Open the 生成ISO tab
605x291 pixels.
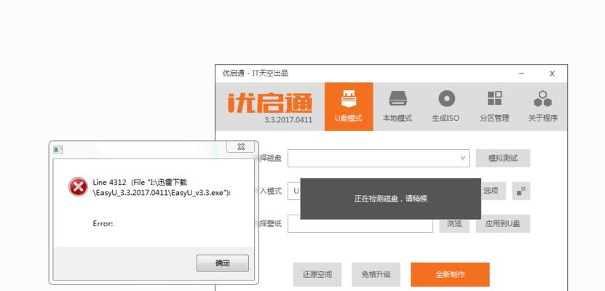[446, 106]
